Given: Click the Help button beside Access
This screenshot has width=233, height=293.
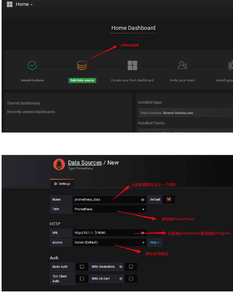Looking at the screenshot, I should (155, 242).
